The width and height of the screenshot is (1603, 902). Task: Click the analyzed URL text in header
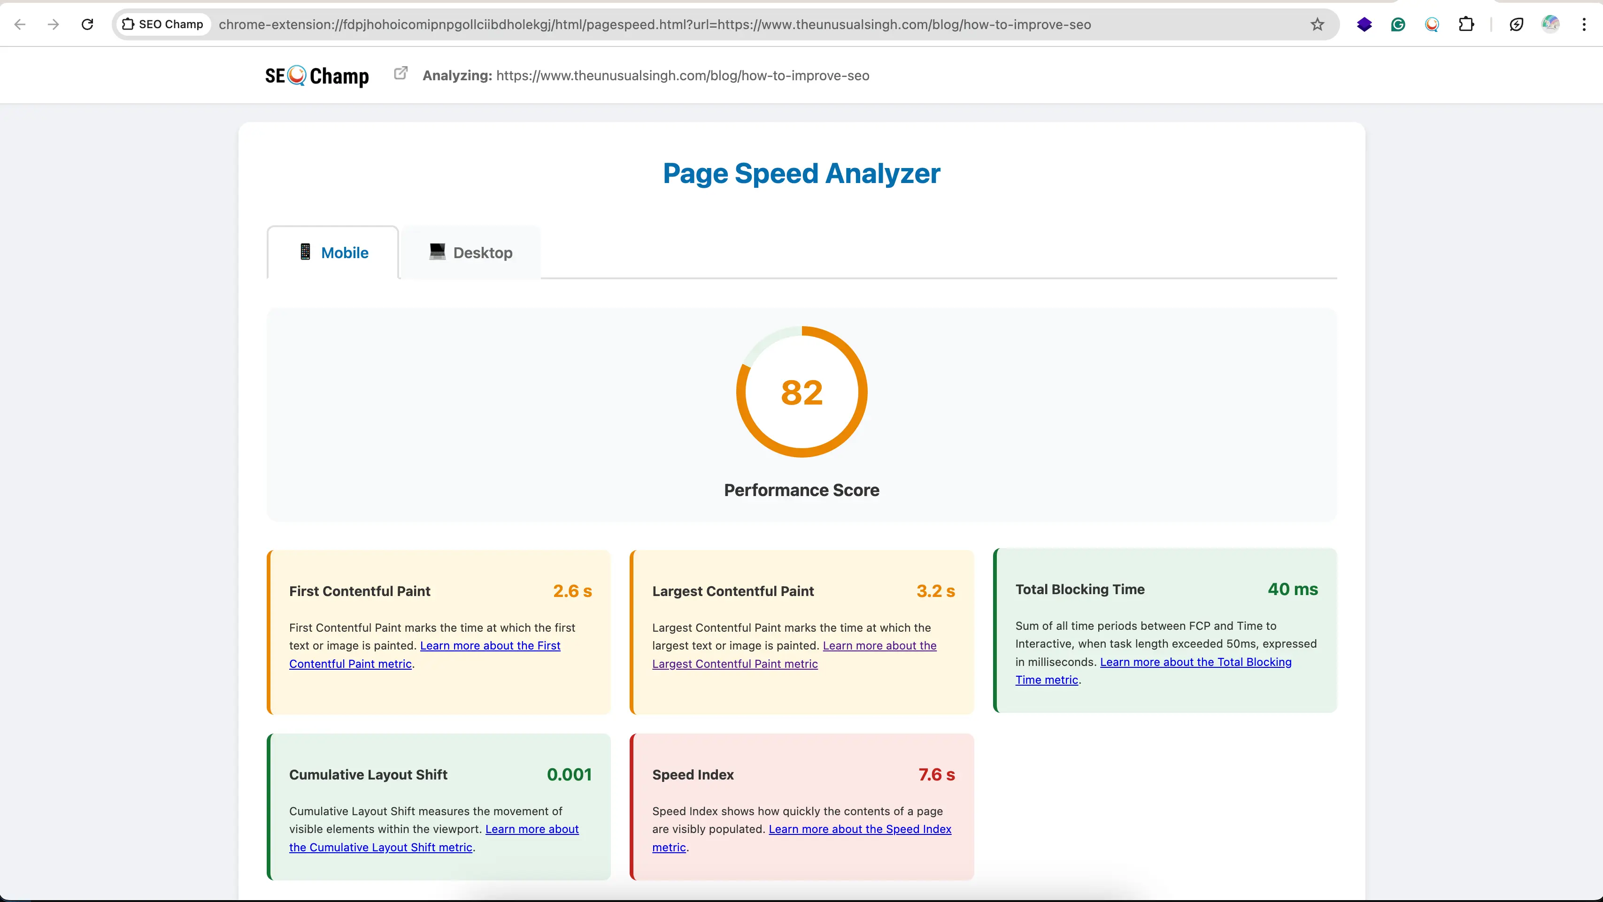[683, 76]
